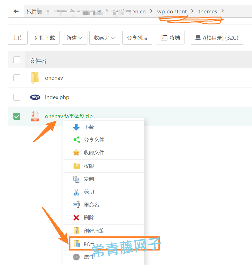The height and width of the screenshot is (265, 252).
Task: Click the rename icon
Action: (76, 205)
